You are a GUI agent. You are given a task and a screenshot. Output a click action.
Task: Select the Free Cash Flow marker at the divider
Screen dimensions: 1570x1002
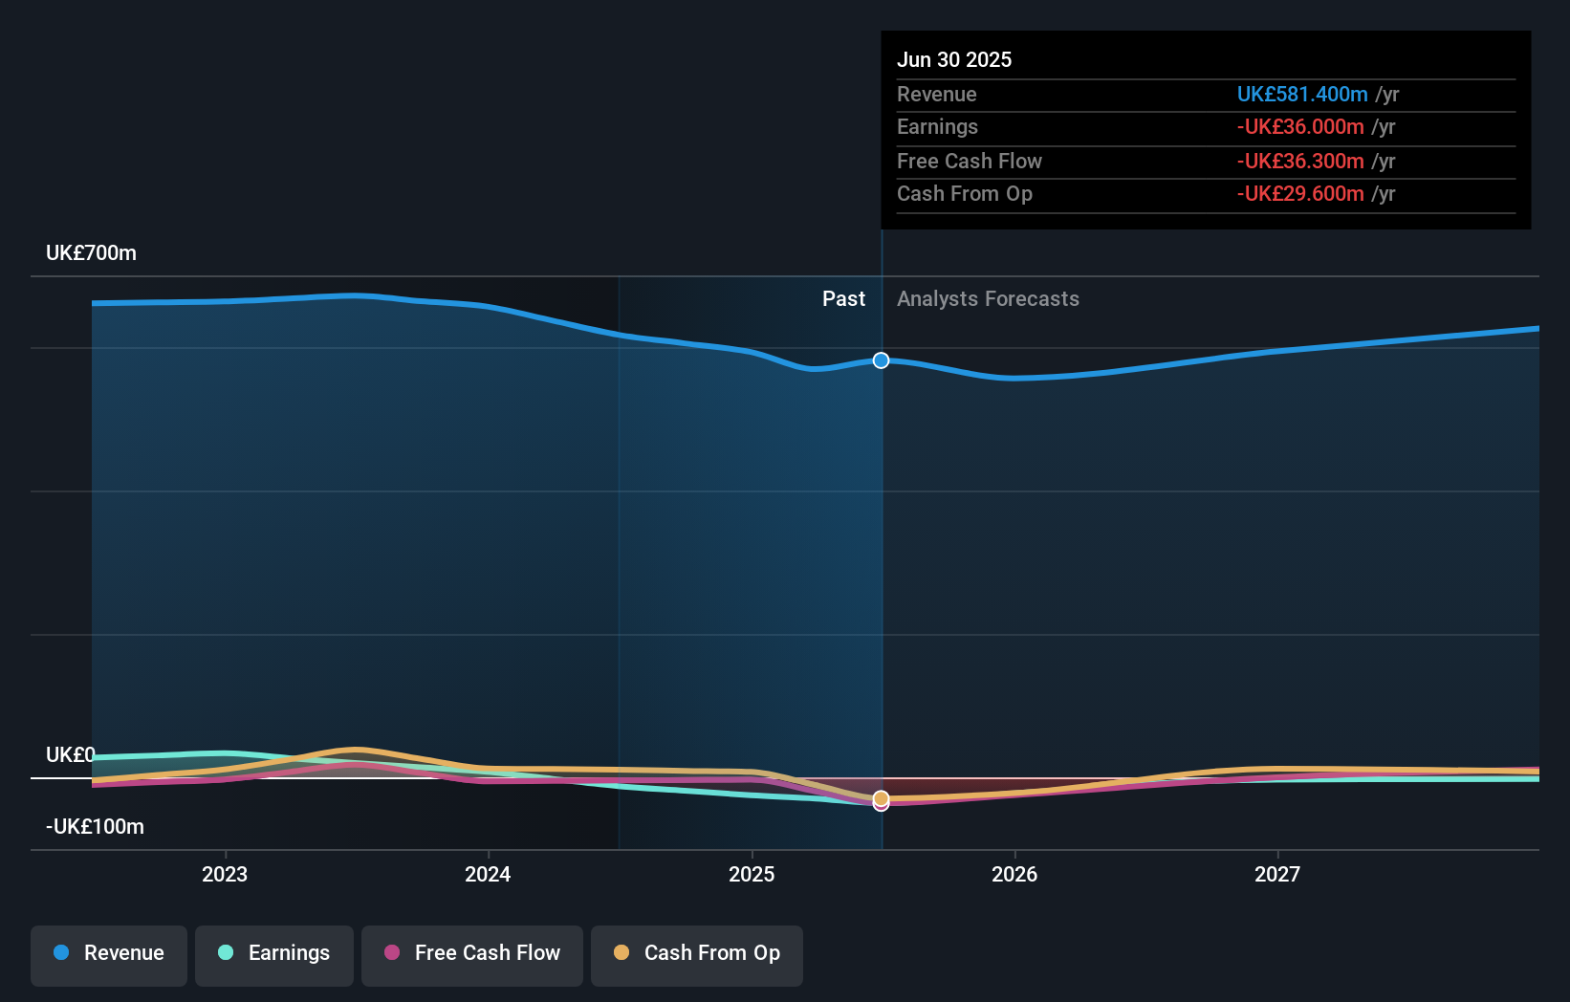pos(880,804)
